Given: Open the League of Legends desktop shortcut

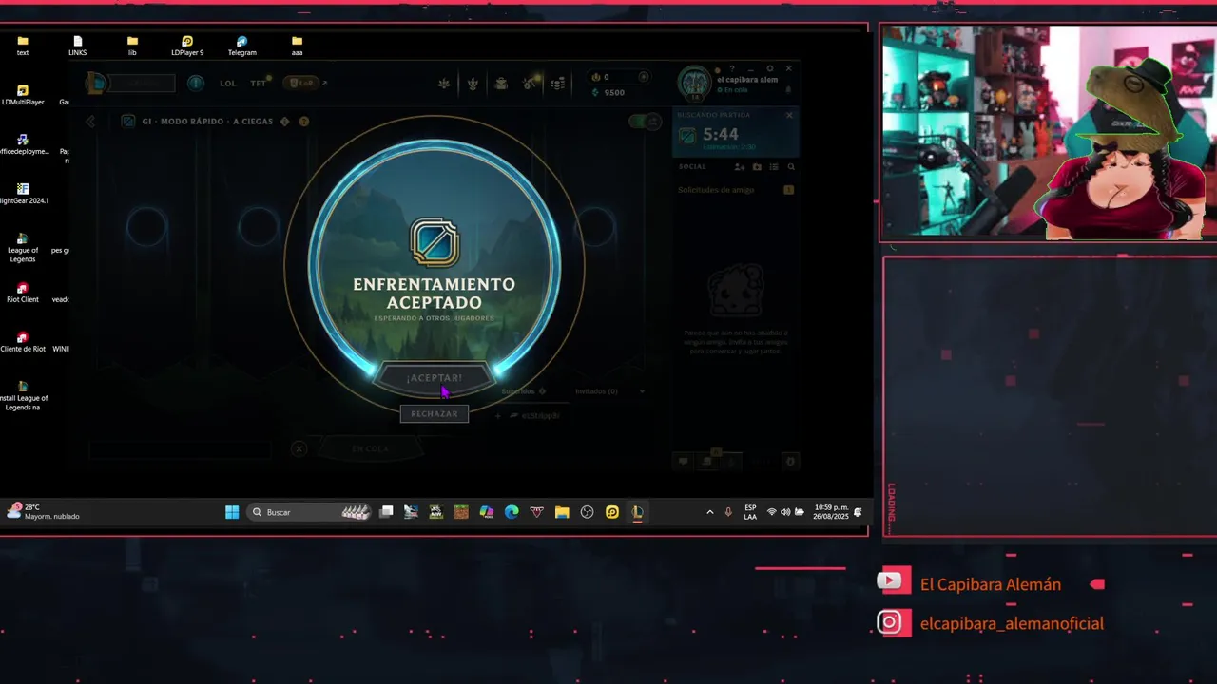Looking at the screenshot, I should 23,247.
